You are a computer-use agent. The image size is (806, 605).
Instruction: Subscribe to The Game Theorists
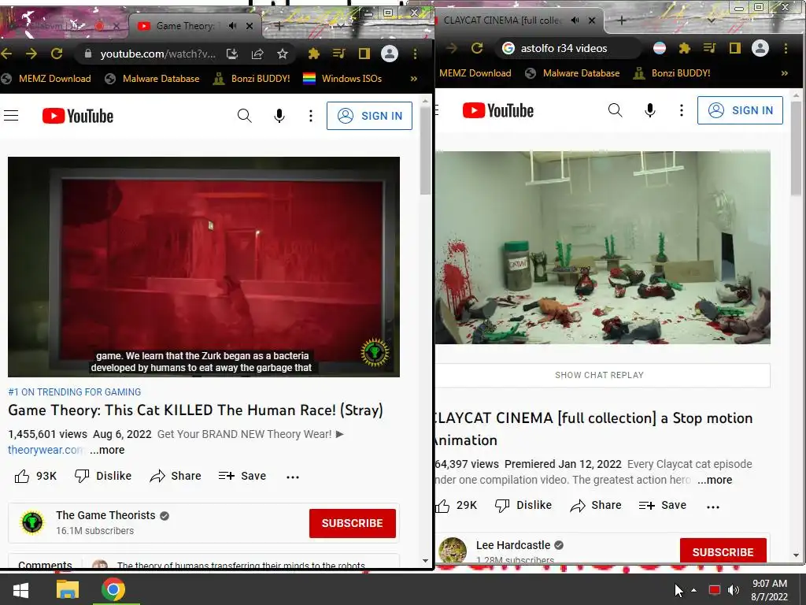point(353,523)
